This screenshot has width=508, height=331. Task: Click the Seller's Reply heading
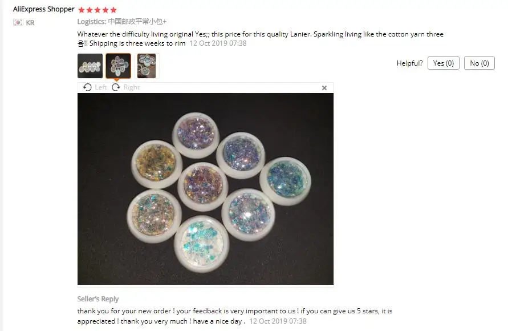click(98, 298)
